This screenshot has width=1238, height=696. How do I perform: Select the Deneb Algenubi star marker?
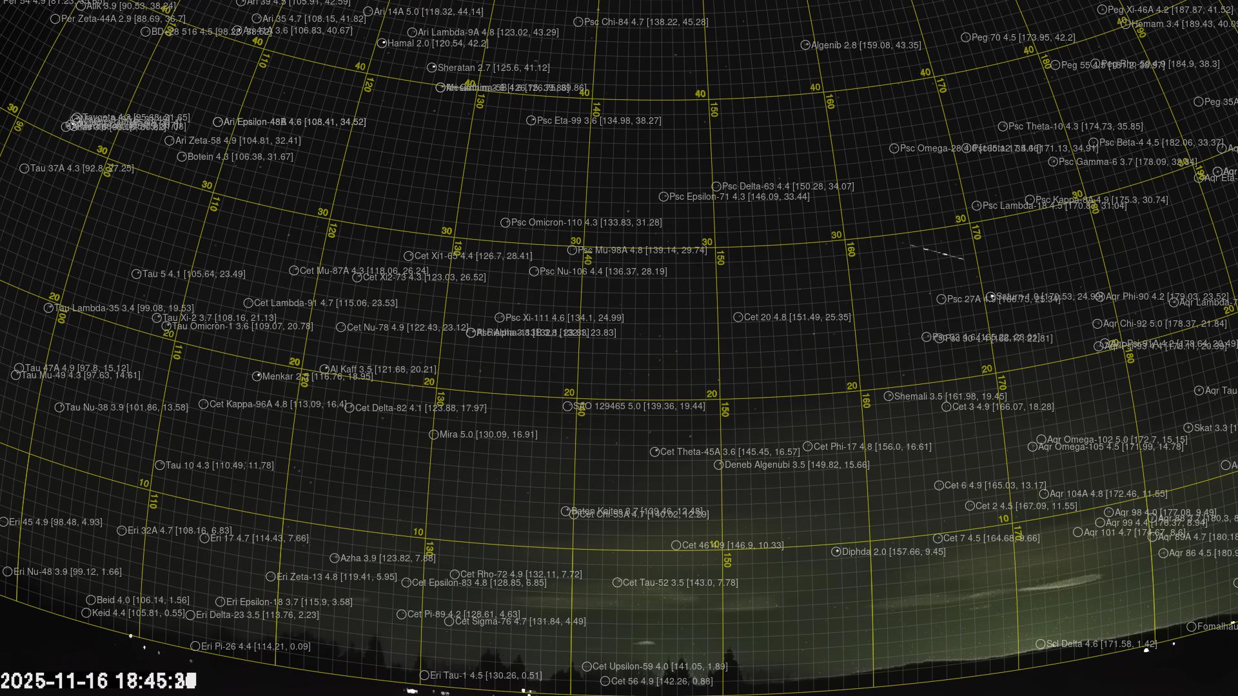click(719, 465)
